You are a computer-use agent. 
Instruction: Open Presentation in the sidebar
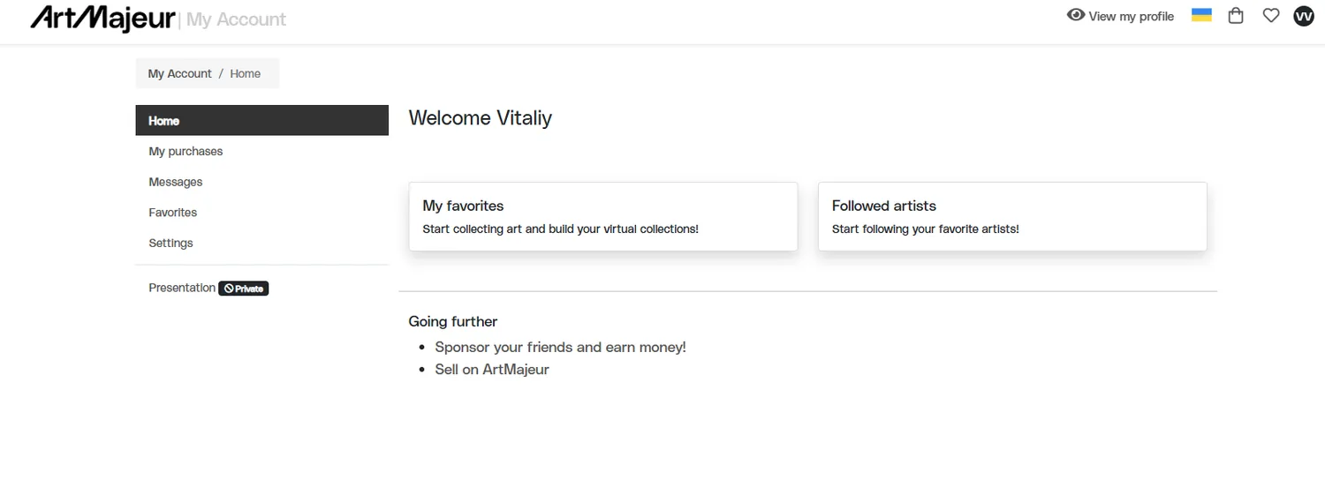(x=182, y=288)
